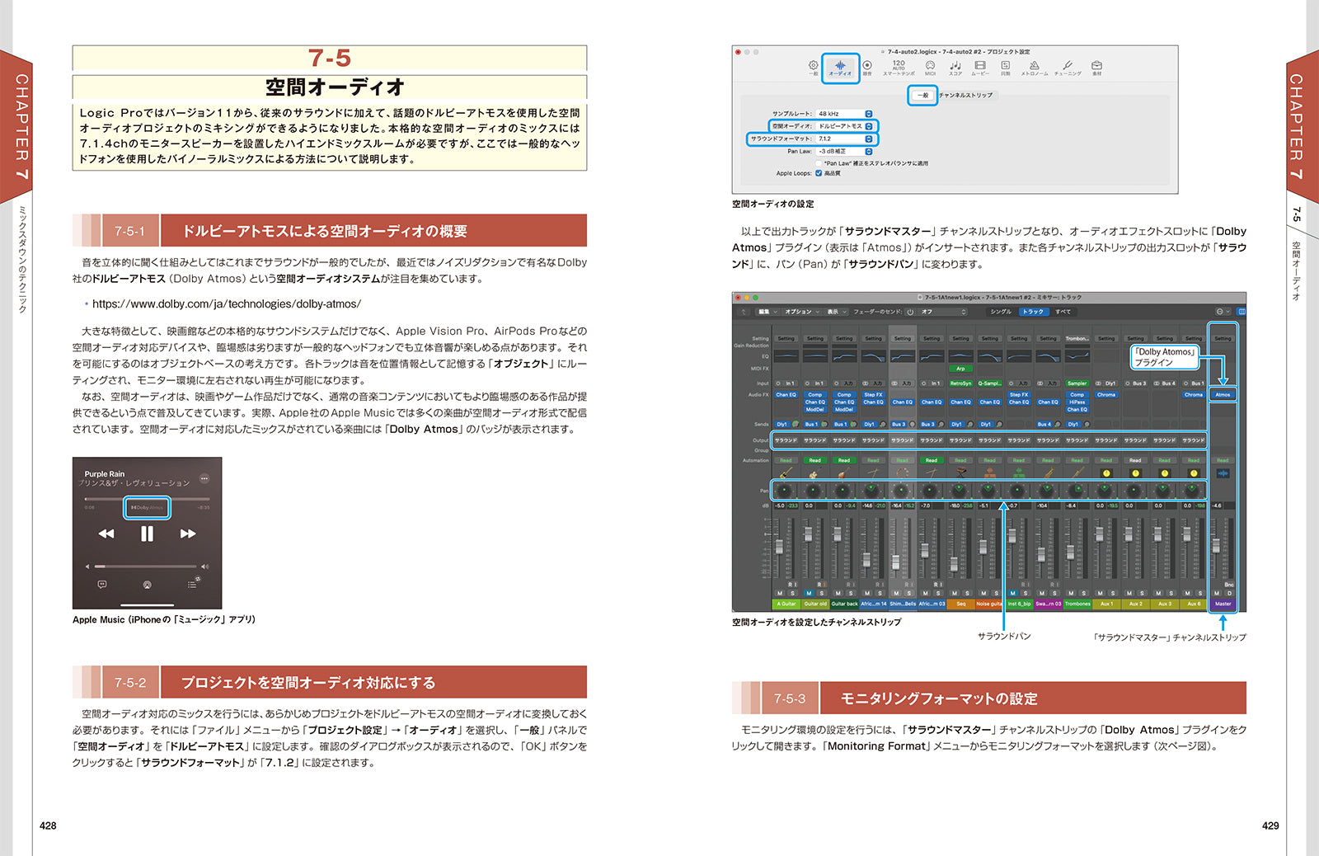Open A Guitar サラウンド output slot
Viewport: 1319px width, 856px height.
(786, 440)
